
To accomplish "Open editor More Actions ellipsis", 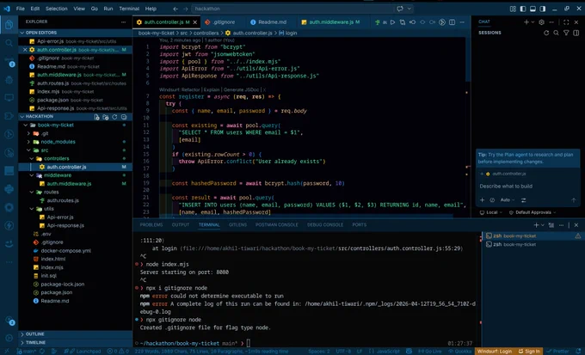I will 462,22.
